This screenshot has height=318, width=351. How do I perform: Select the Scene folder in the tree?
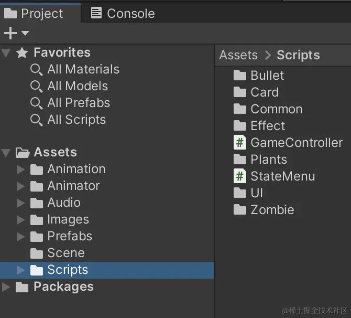(65, 253)
